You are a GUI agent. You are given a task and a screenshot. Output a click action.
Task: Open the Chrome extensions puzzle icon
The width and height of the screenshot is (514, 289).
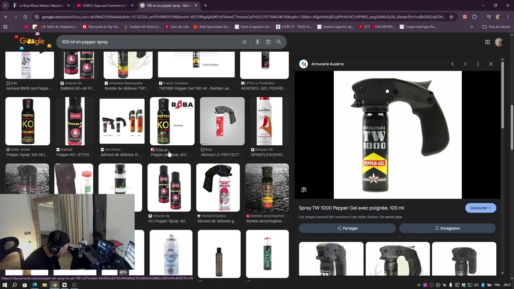tap(475, 17)
